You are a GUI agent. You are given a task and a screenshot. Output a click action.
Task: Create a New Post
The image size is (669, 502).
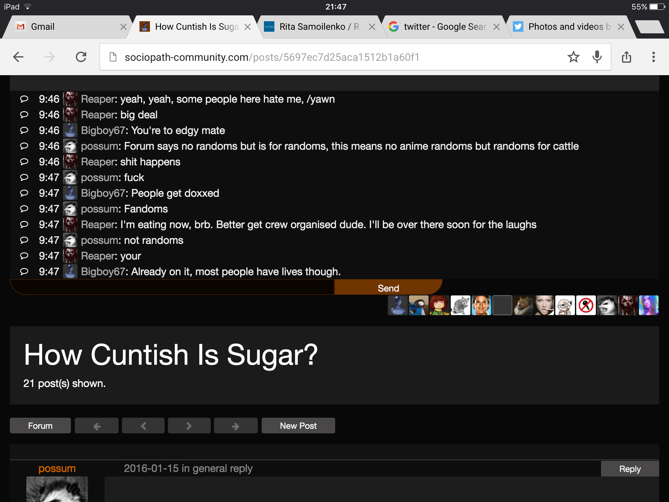coord(298,426)
